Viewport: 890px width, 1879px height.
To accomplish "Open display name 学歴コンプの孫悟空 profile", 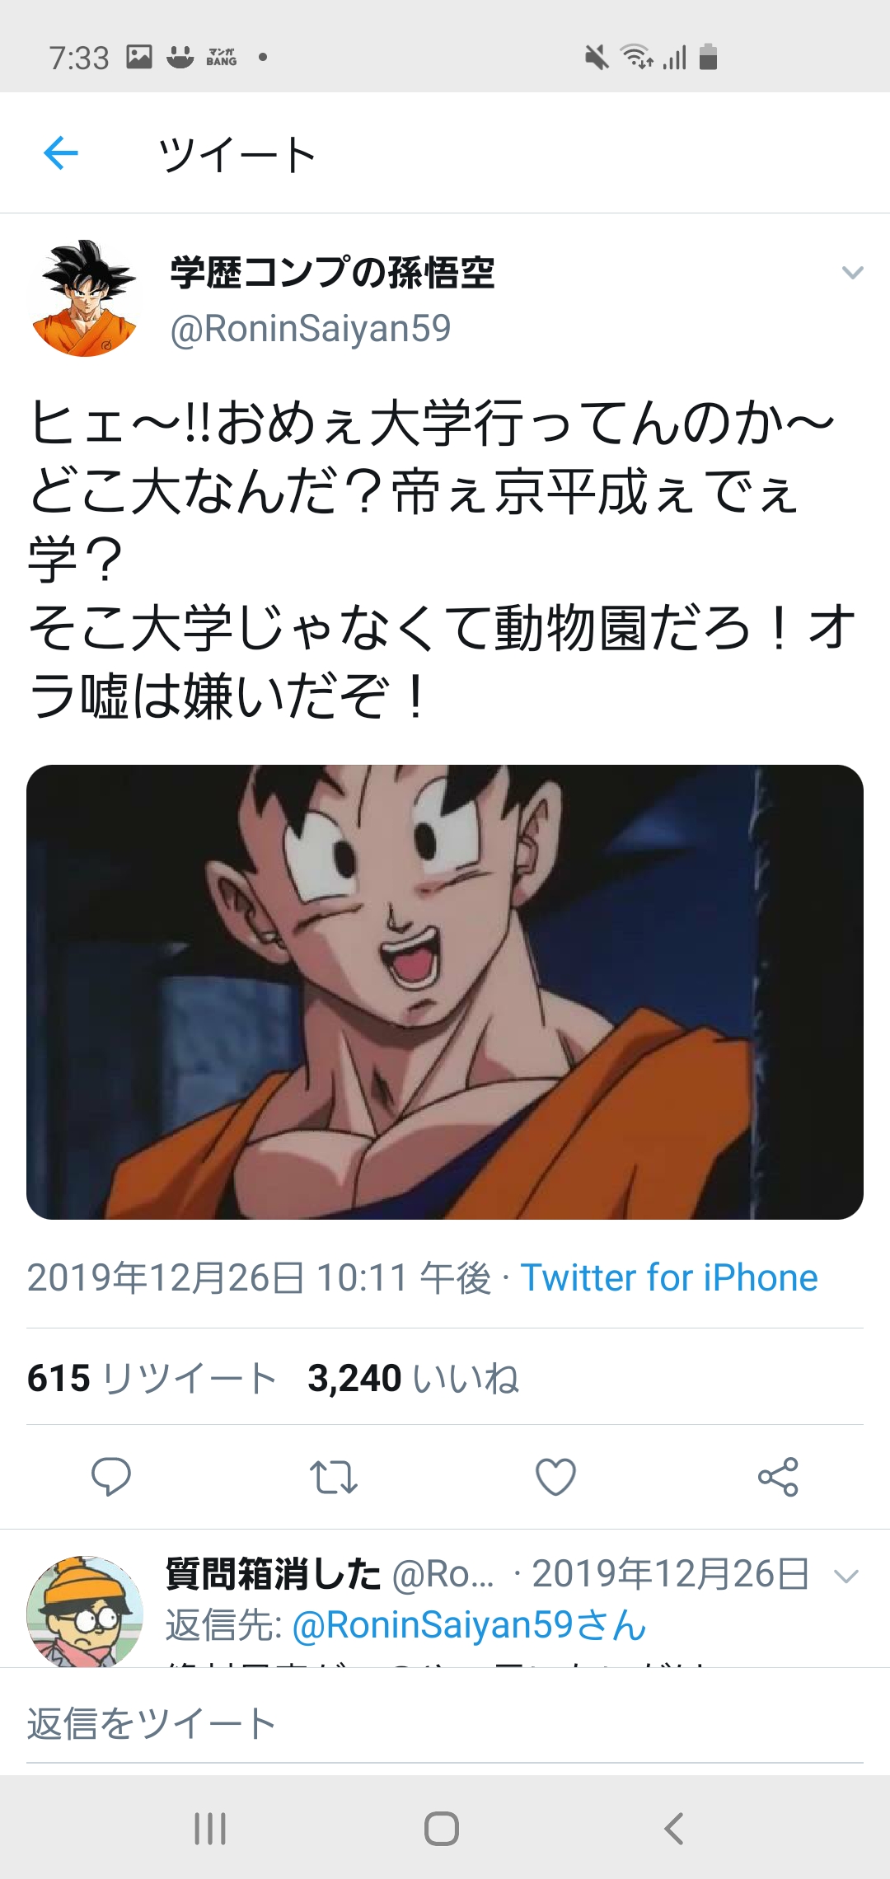I will pos(332,273).
